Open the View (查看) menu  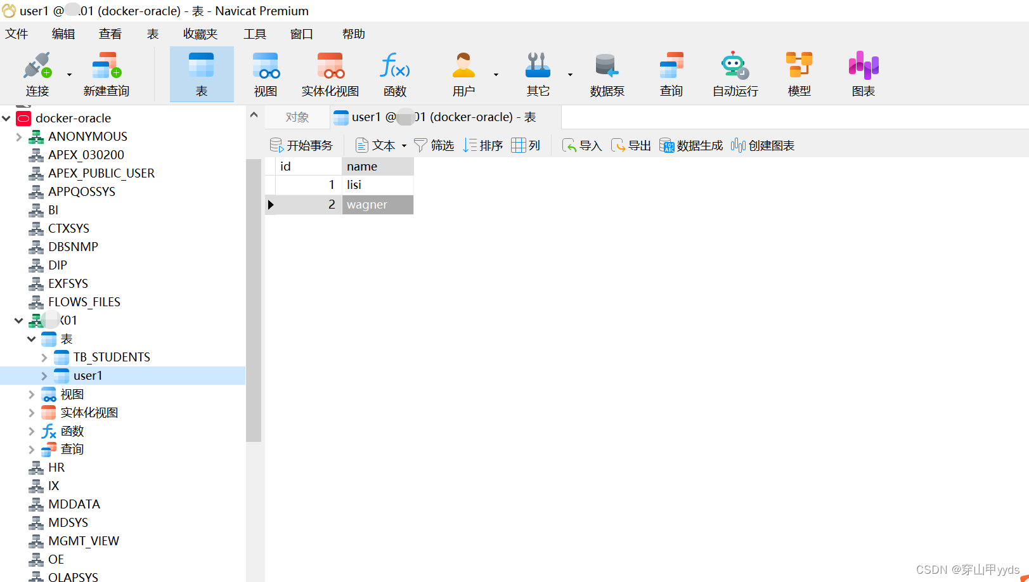pos(110,34)
